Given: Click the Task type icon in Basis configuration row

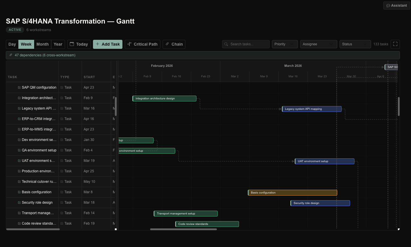Looking at the screenshot, I should pyautogui.click(x=62, y=192).
